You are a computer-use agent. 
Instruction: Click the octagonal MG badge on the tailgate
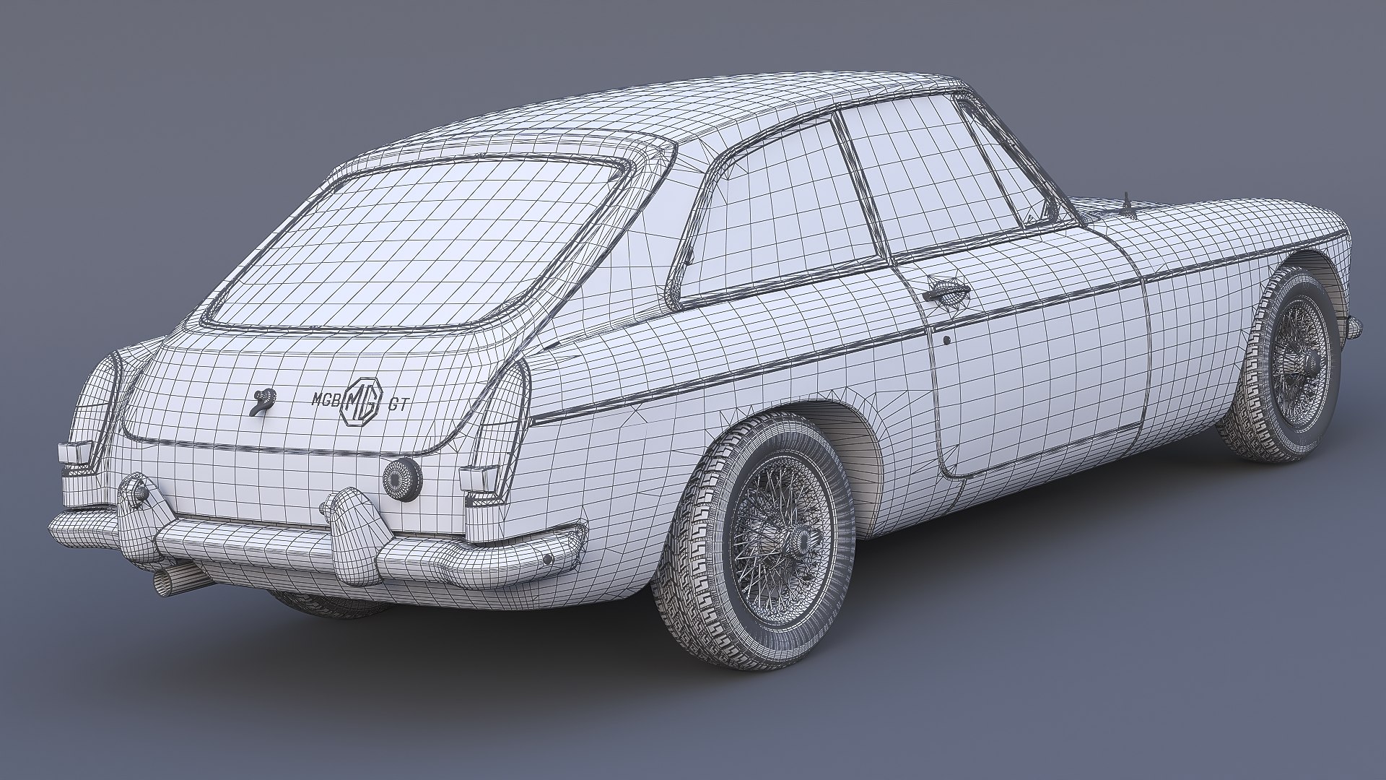pos(361,402)
